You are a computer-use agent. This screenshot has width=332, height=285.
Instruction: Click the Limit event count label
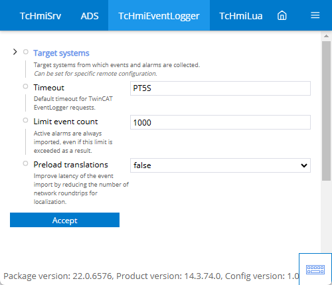point(66,122)
